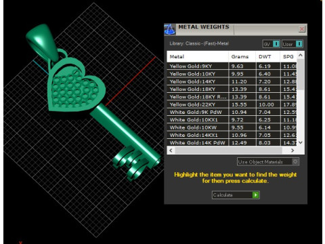
Task: Click the vertical scrollbar thumb
Action: coord(301,74)
